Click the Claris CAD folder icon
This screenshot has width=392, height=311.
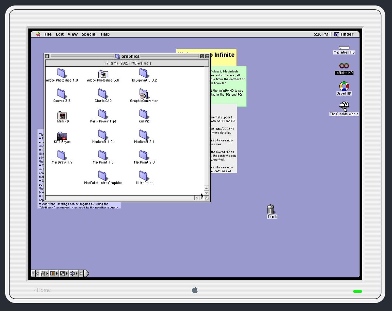(103, 93)
